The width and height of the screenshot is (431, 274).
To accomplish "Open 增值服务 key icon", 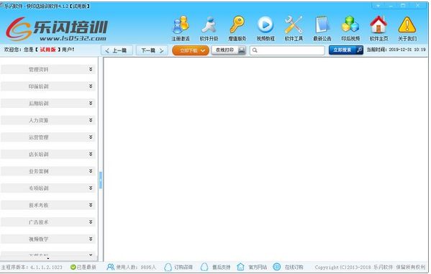I will (237, 28).
